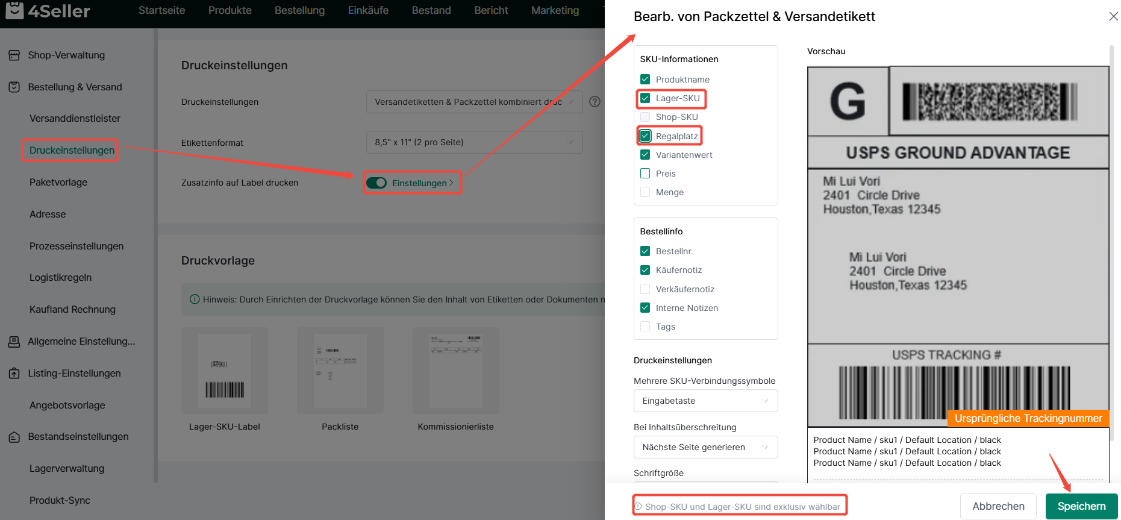The image size is (1121, 520).
Task: Click the Shop-Verwaltung store icon
Action: [x=14, y=55]
